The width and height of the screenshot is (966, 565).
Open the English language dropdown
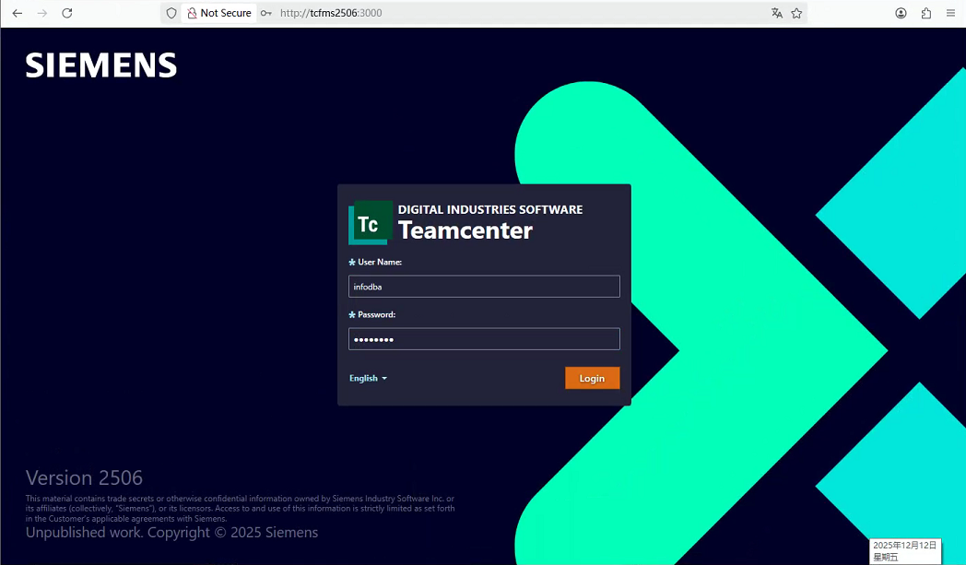click(368, 378)
